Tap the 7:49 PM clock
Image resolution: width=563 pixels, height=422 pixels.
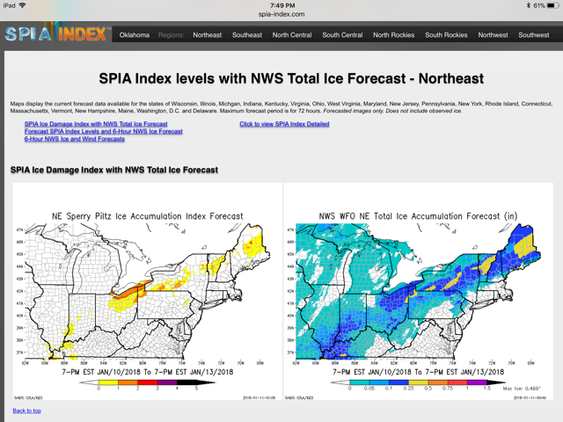[282, 5]
